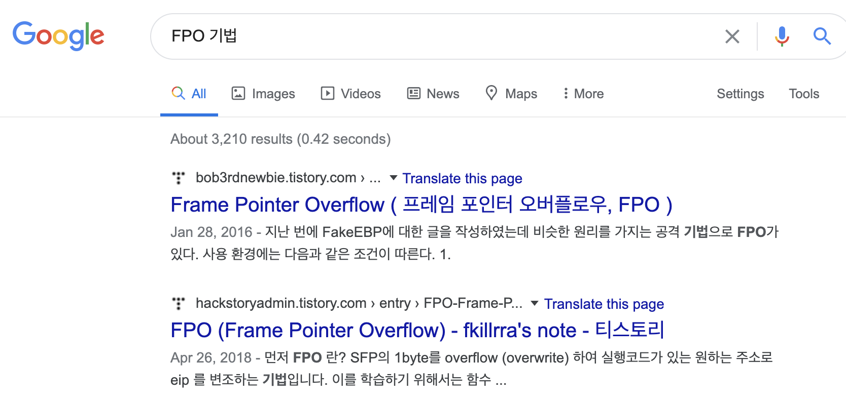The width and height of the screenshot is (846, 401).
Task: Click the hackstoryadmin.tistory.com URL breadcrumb
Action: [359, 303]
